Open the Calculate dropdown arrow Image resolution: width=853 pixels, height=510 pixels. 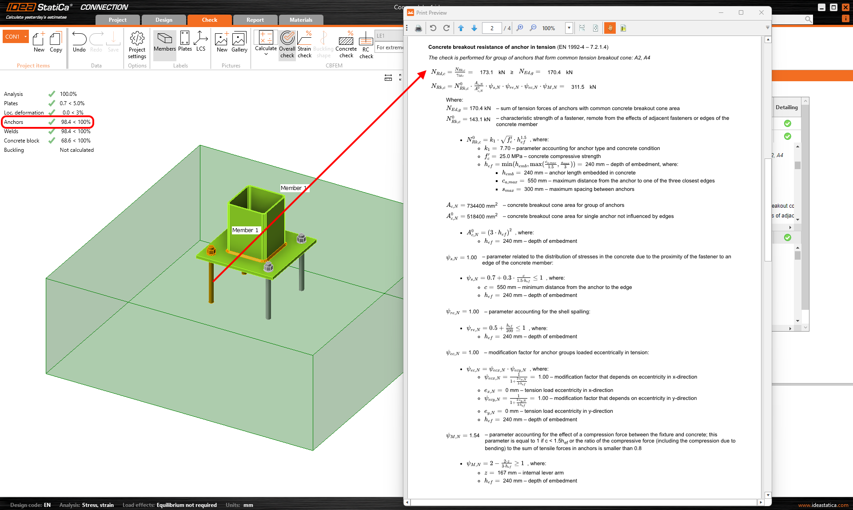(265, 54)
